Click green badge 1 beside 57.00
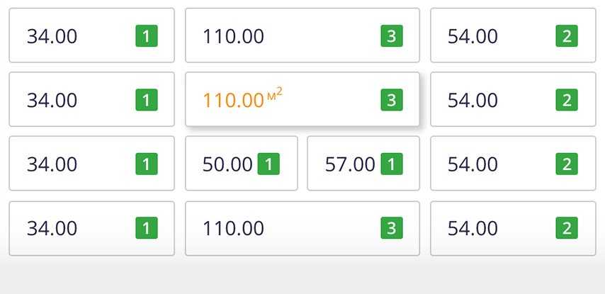 392,164
